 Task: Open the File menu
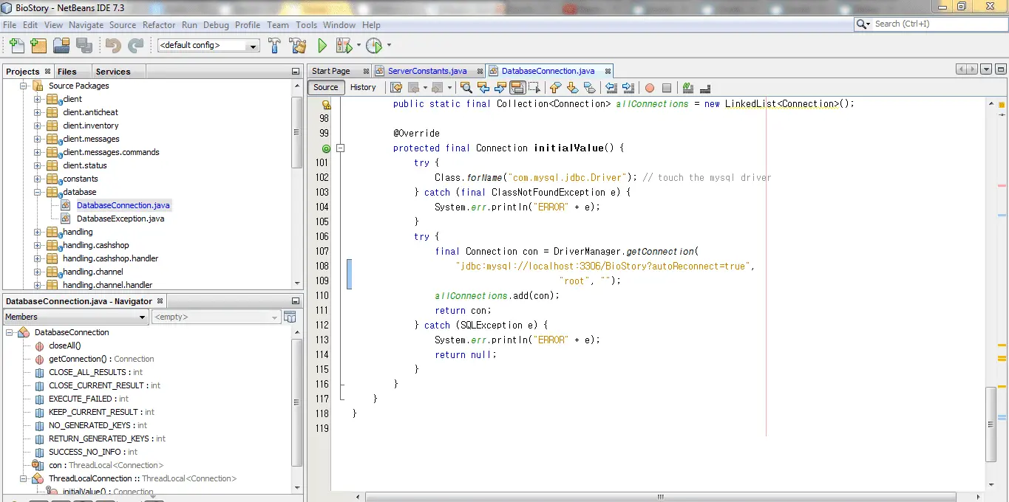pyautogui.click(x=10, y=24)
